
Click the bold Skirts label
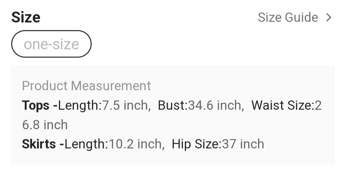(x=39, y=144)
